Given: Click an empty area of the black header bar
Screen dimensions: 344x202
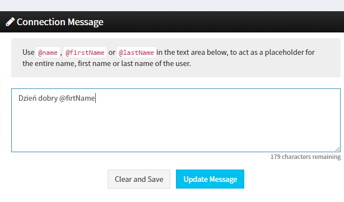Looking at the screenshot, I should pyautogui.click(x=220, y=22).
